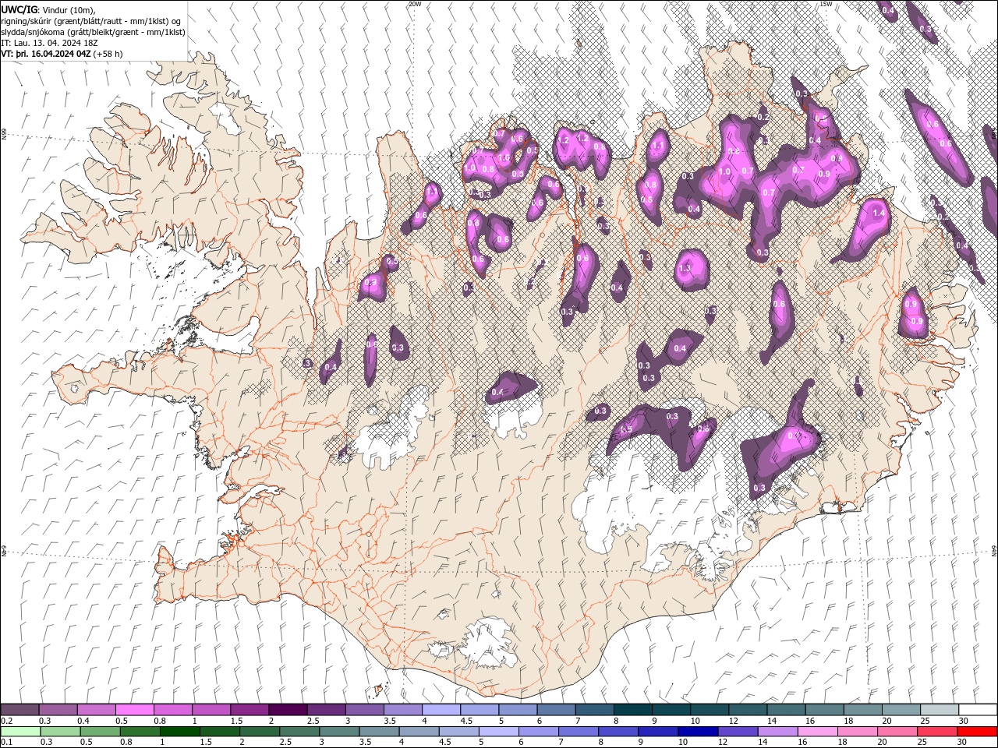
Task: Click the 'slydda/snjókoma' legend description line
Action: [93, 32]
